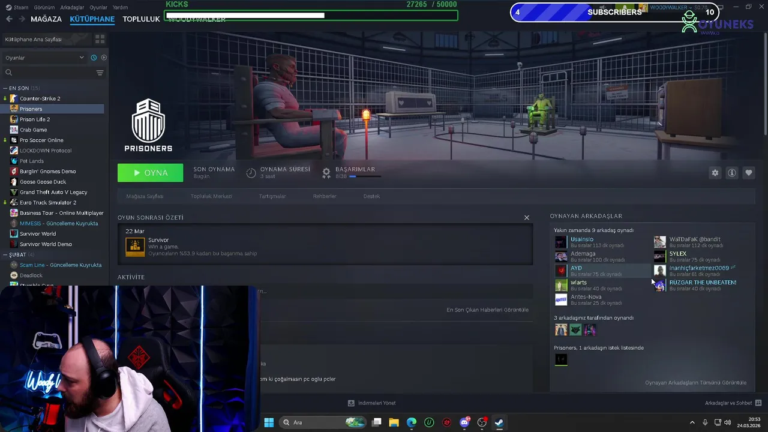This screenshot has width=768, height=432.
Task: Open KÜTÜPHANE library tab
Action: [92, 19]
